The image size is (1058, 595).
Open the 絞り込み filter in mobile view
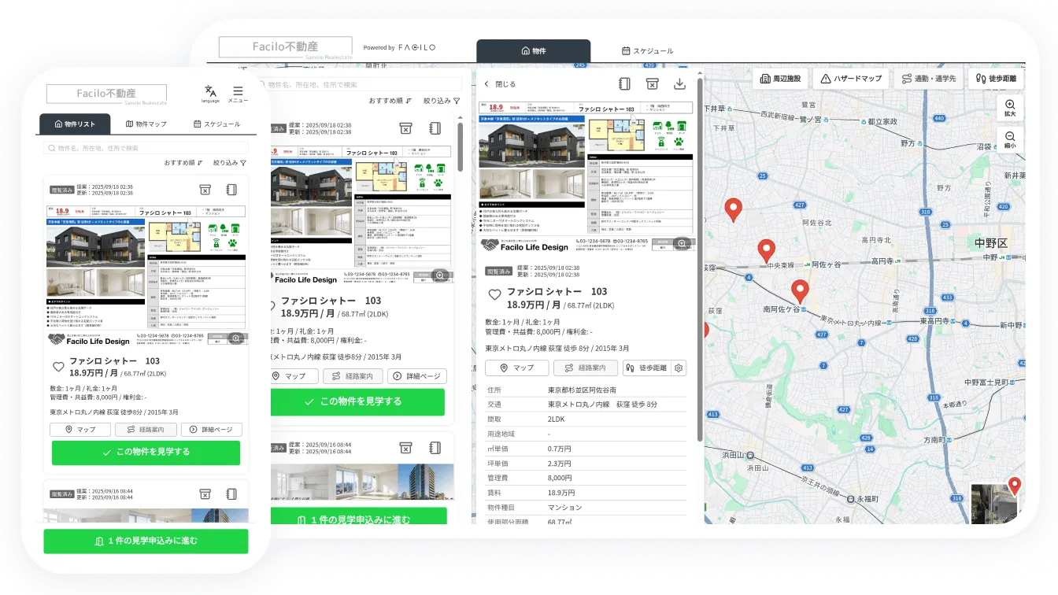tap(230, 163)
